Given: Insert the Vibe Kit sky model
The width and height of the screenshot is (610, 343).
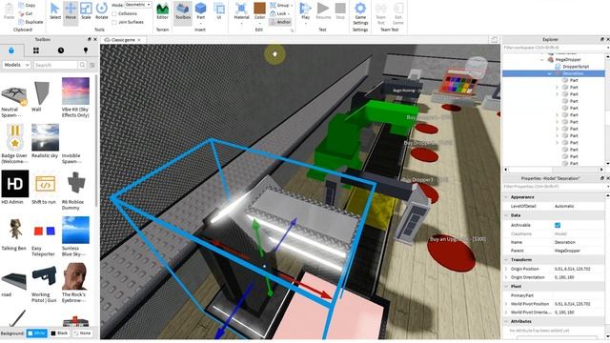Looking at the screenshot, I should (x=75, y=97).
